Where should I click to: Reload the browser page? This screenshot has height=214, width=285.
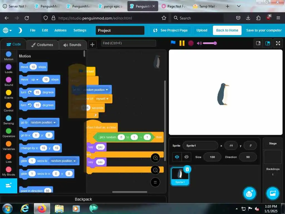pyautogui.click(x=27, y=18)
